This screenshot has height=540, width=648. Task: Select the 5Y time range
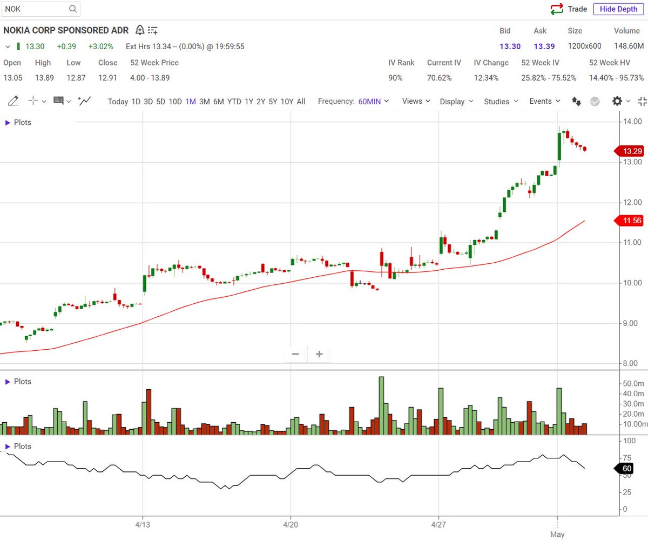point(273,102)
